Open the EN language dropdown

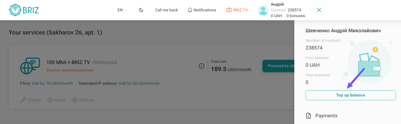click(x=122, y=10)
